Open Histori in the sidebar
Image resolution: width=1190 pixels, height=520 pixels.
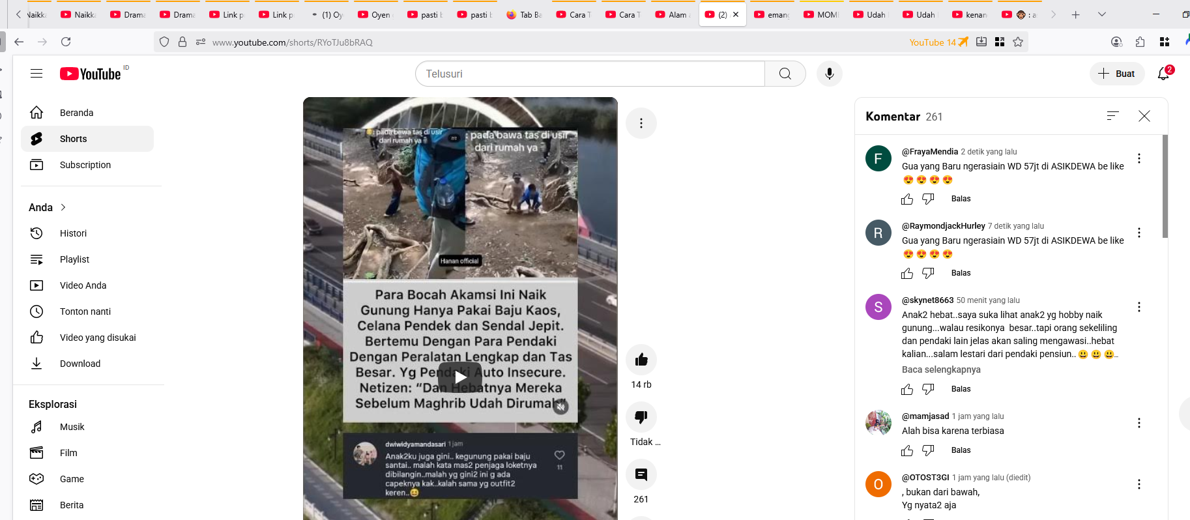87,233
